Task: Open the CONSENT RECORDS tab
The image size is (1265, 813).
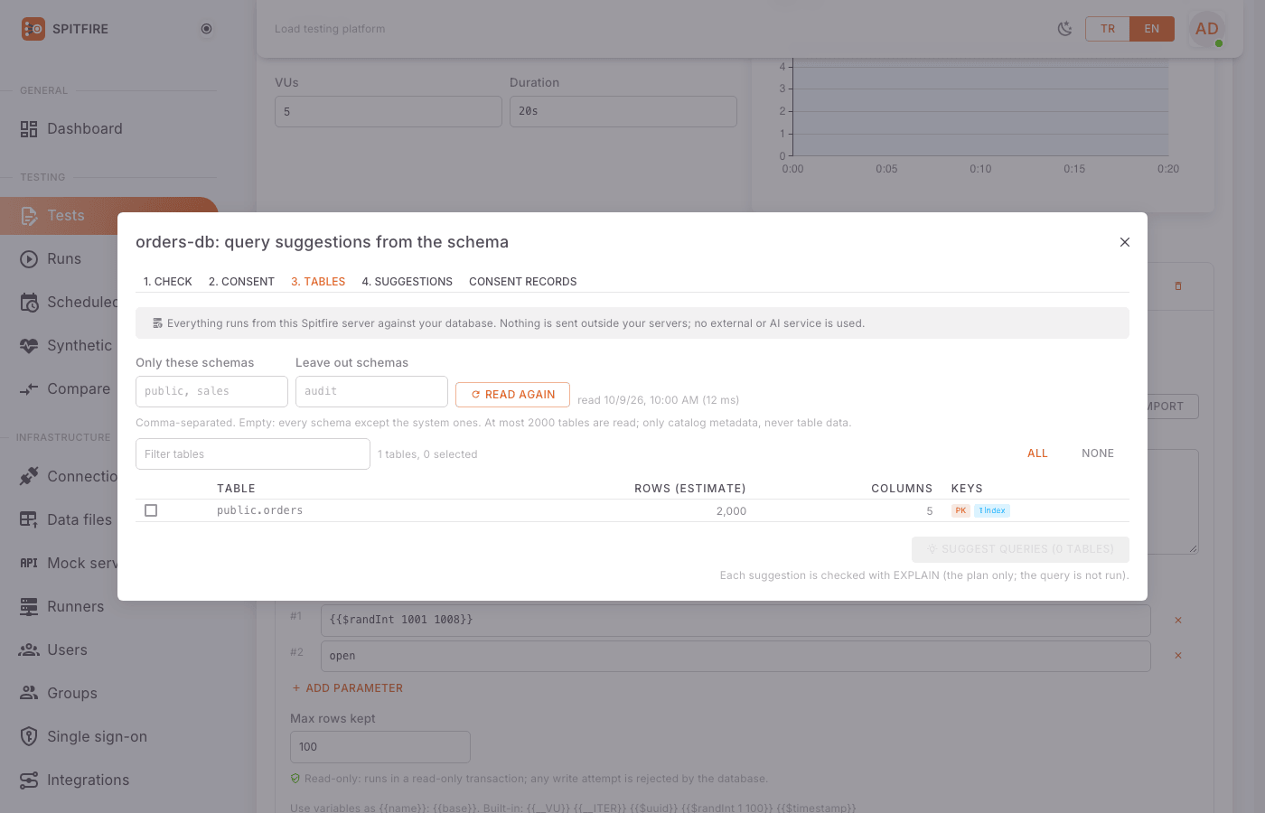Action: click(x=523, y=282)
